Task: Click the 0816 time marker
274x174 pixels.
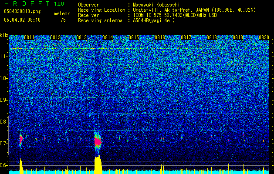Action: click(x=160, y=37)
